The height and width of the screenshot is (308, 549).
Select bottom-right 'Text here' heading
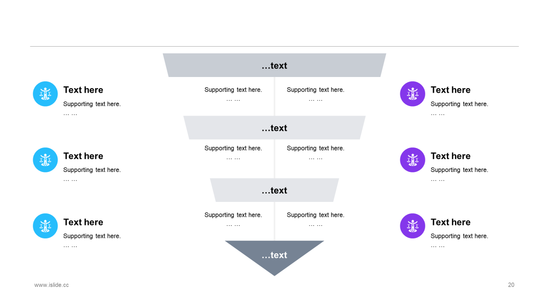(x=450, y=222)
